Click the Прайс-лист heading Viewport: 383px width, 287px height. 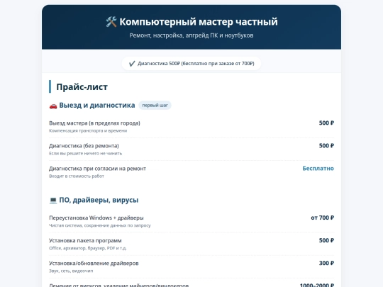click(x=82, y=87)
